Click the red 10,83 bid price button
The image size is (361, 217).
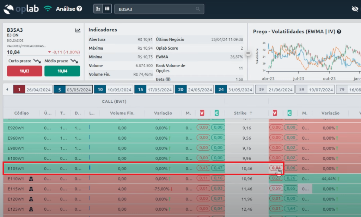24,71
